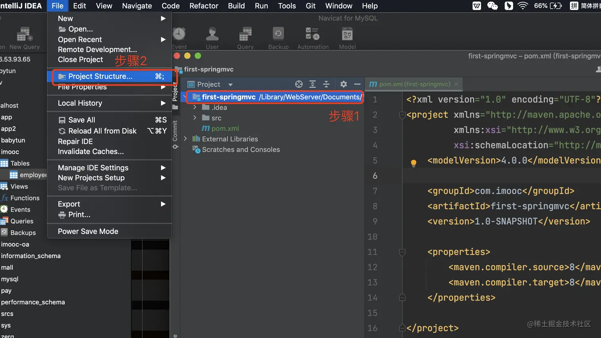Open the Project view dropdown
601x338 pixels.
pos(230,85)
